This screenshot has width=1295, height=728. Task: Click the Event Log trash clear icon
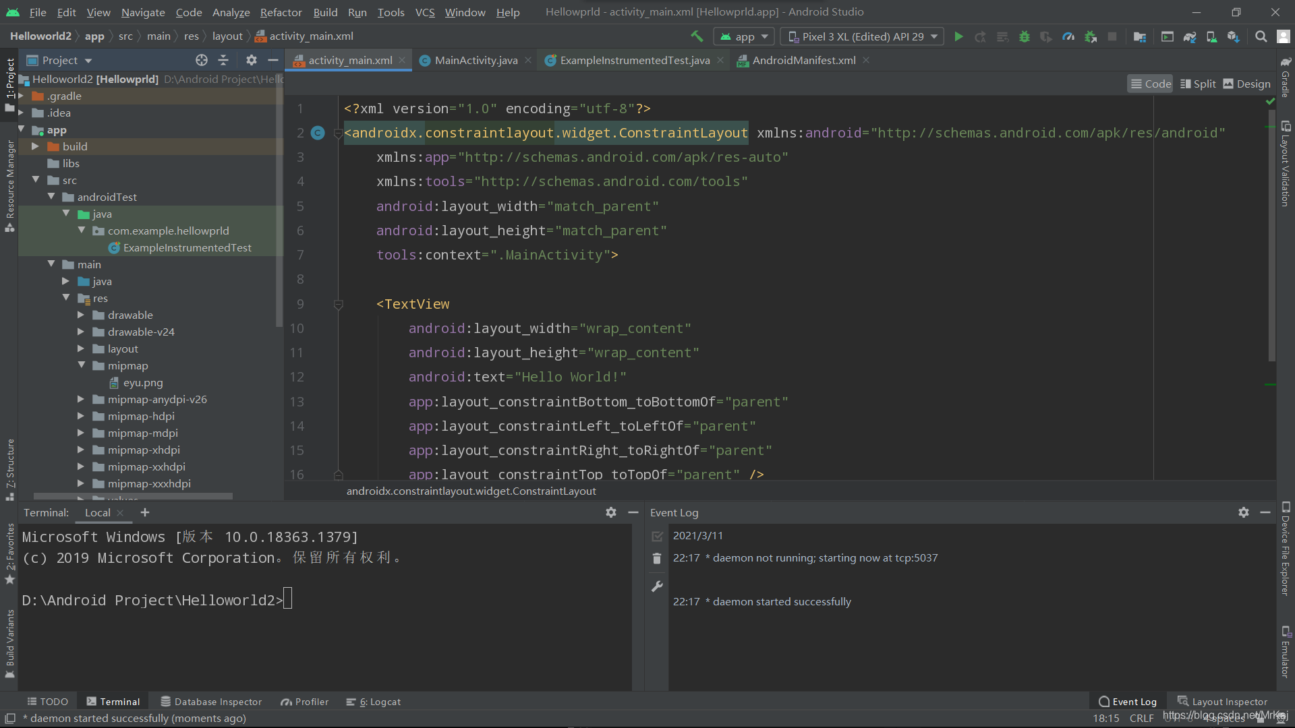coord(657,558)
